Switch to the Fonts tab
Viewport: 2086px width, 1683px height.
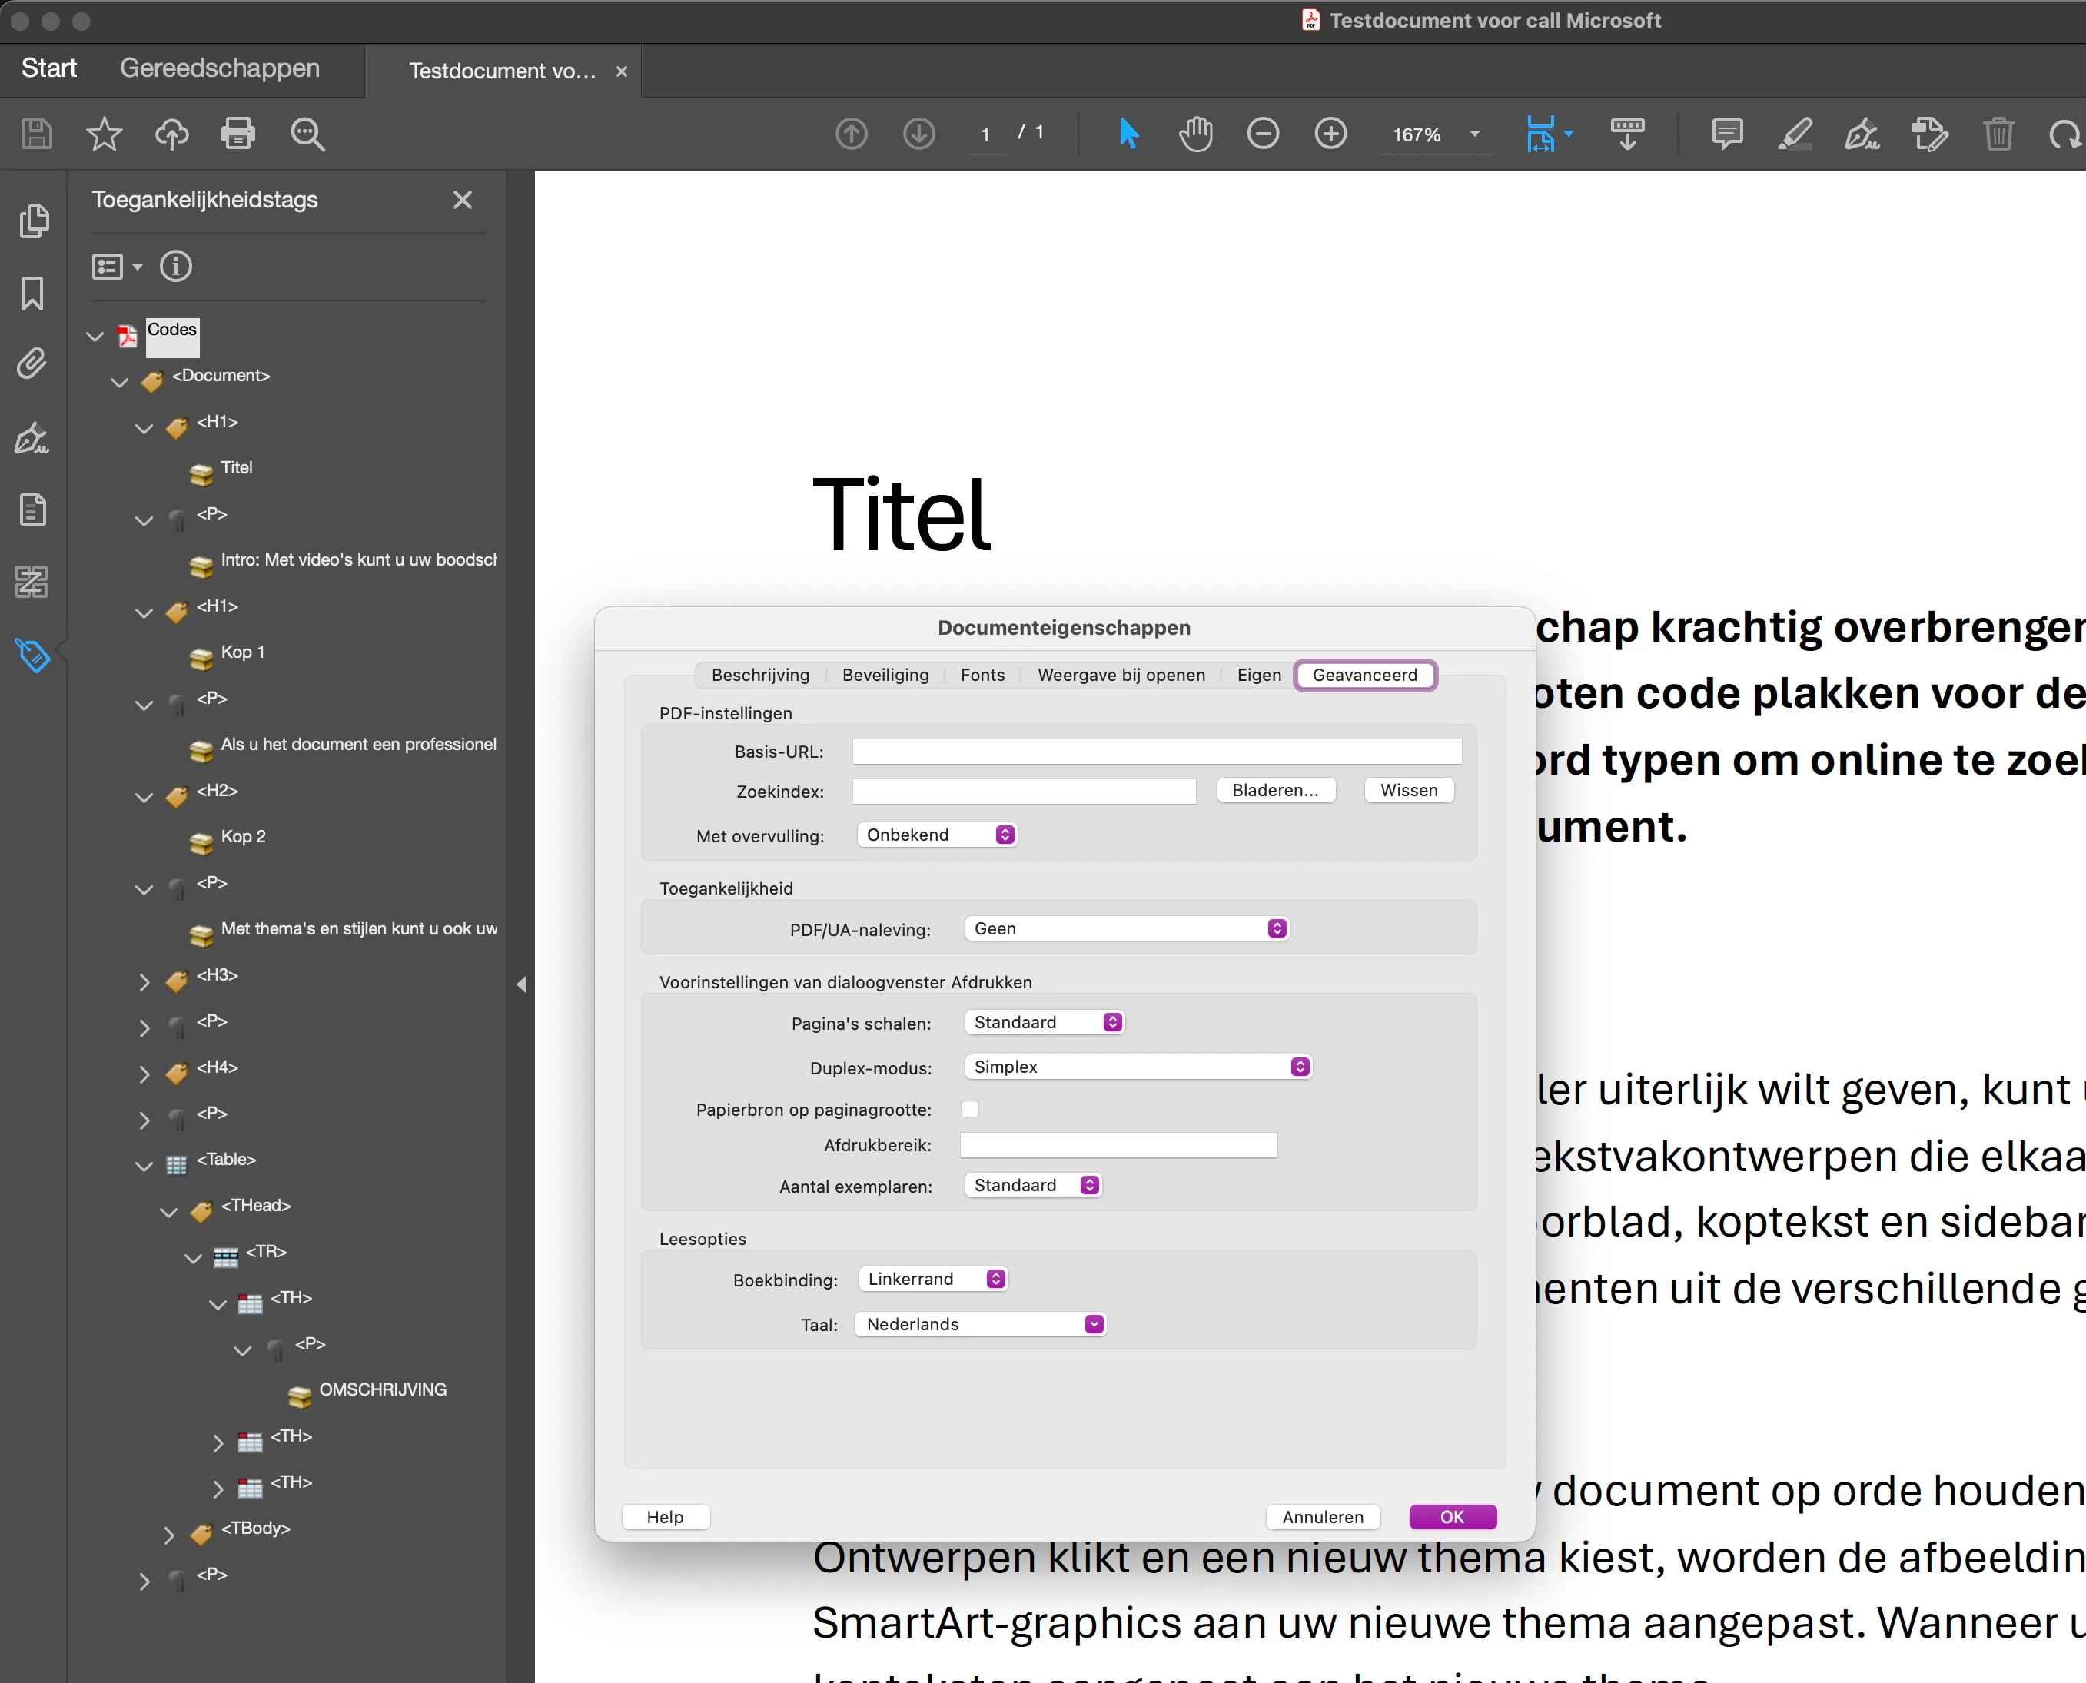982,675
